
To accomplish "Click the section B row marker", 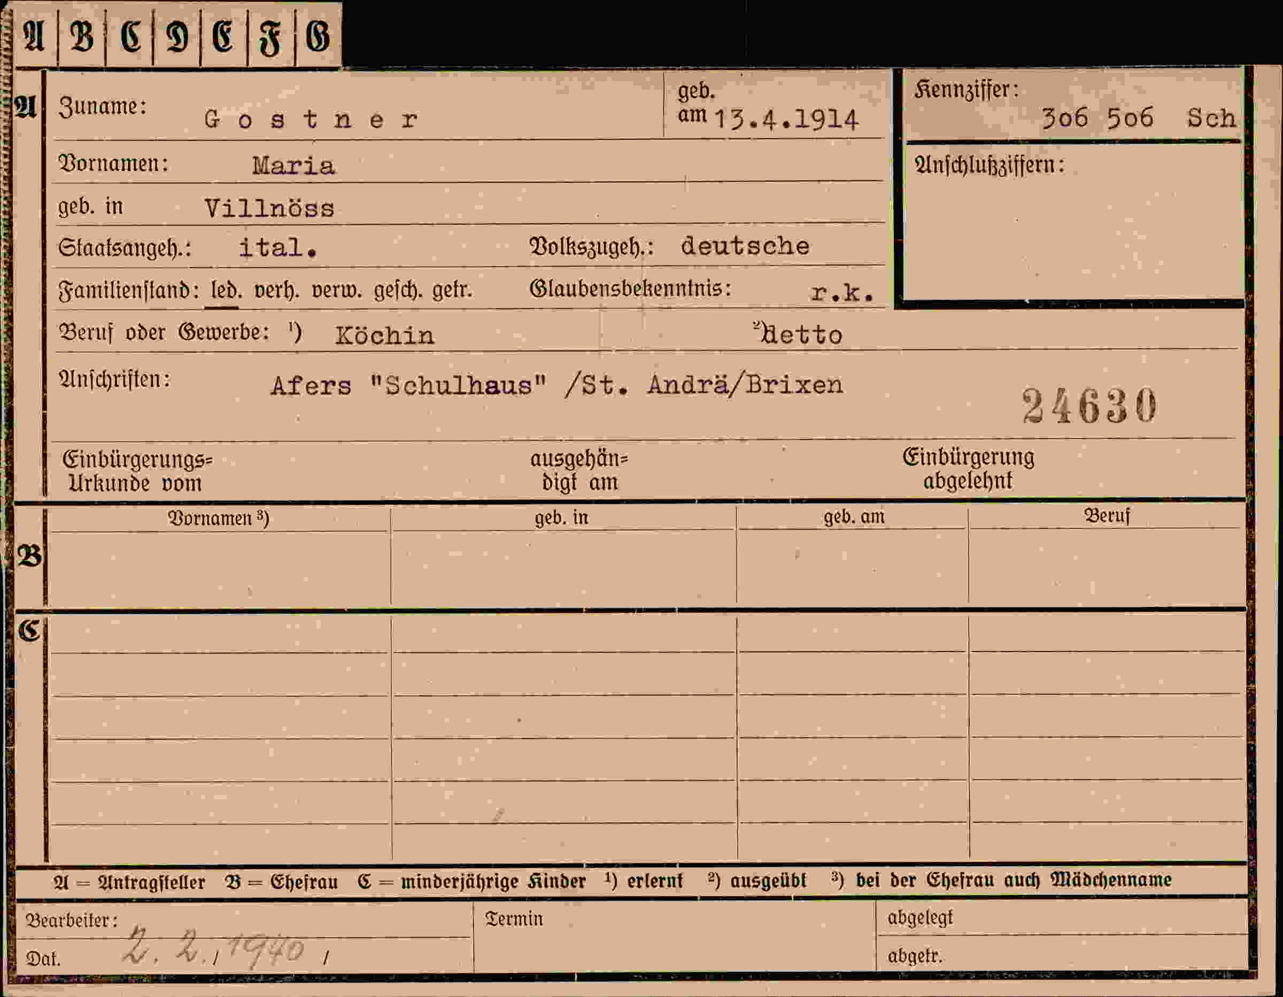I will (x=29, y=556).
